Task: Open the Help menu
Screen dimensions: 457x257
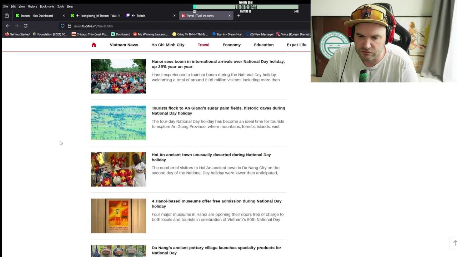Action: pos(70,6)
